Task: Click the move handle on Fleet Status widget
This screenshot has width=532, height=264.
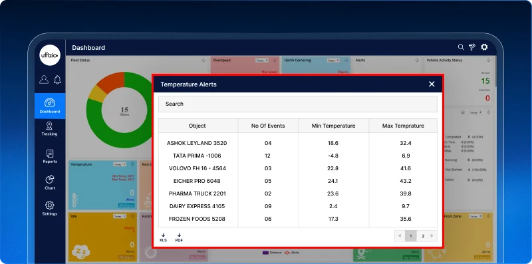Action: tap(203, 61)
